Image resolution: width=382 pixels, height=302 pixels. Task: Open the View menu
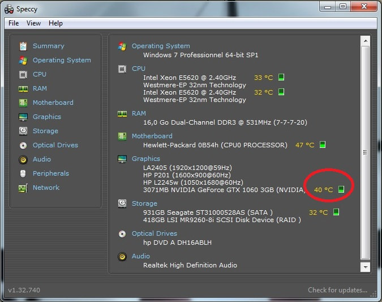tap(33, 23)
